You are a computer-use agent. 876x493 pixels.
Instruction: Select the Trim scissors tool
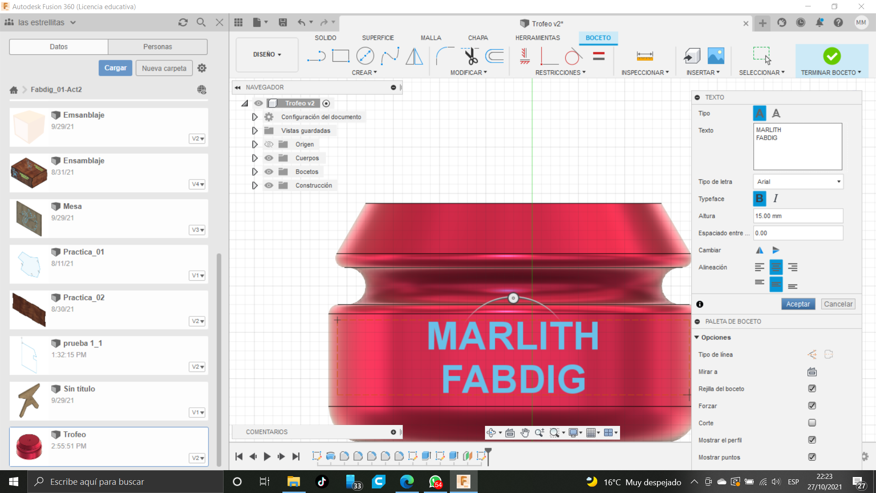click(470, 56)
